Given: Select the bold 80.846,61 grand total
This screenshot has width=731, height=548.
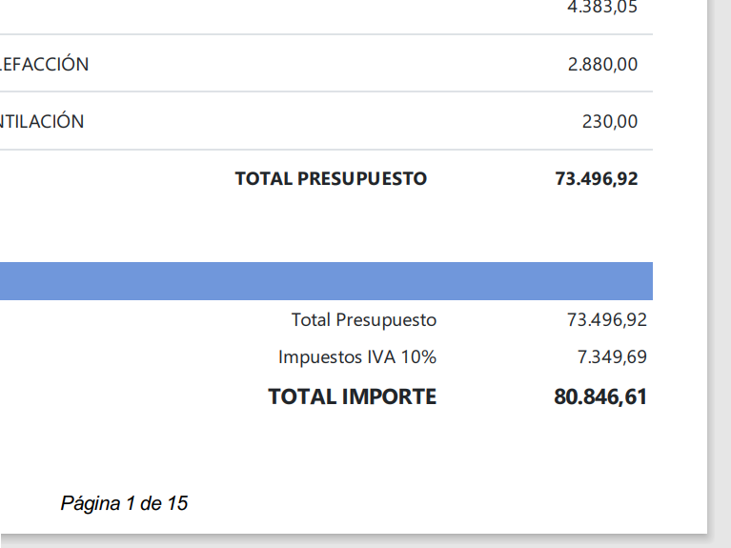Looking at the screenshot, I should coord(600,396).
